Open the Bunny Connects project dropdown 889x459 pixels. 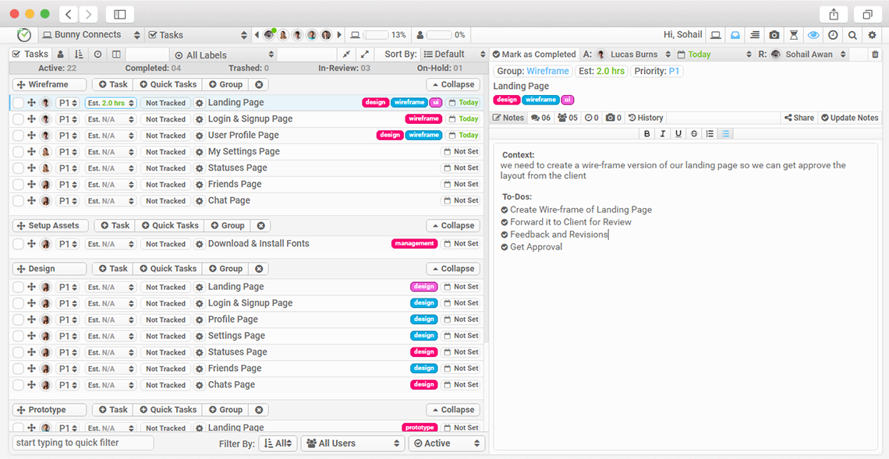point(91,35)
